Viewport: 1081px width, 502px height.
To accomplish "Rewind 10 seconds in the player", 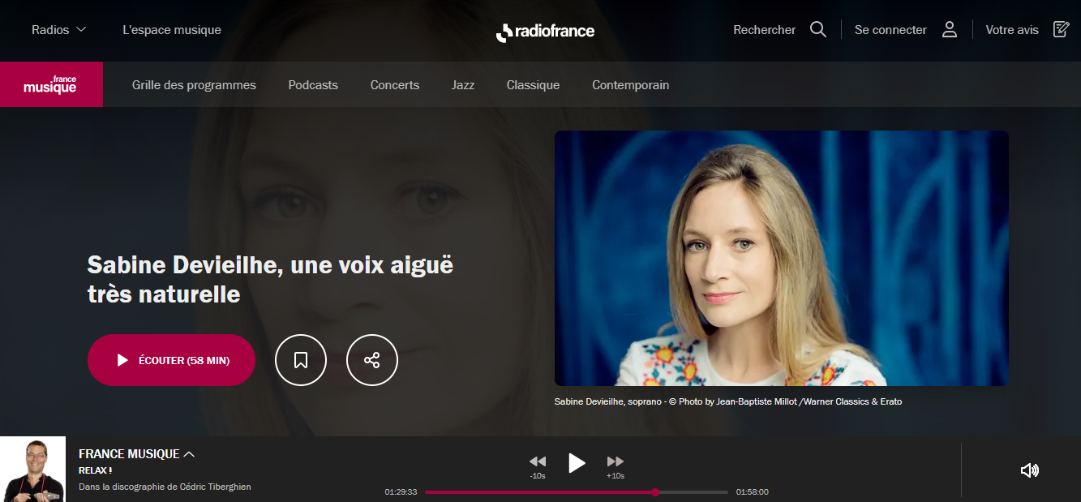I will click(x=538, y=462).
